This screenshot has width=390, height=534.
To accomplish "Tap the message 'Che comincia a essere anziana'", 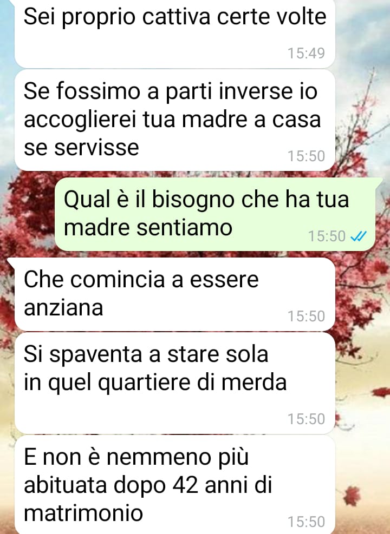I will (175, 294).
